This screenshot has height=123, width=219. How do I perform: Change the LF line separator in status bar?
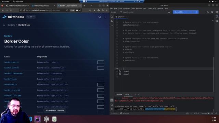191,113
